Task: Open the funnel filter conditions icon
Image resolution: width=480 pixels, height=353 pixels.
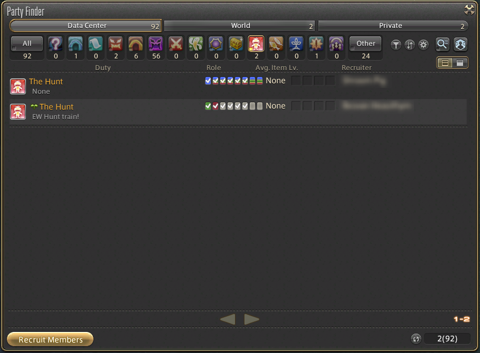Action: click(396, 45)
